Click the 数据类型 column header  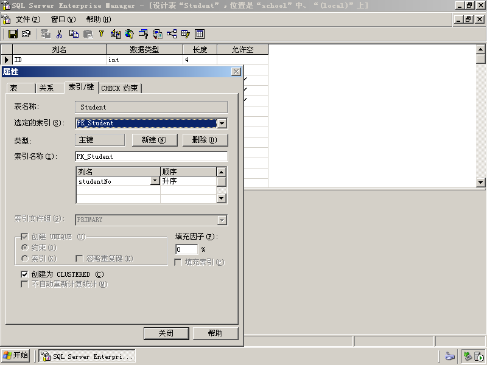click(144, 50)
